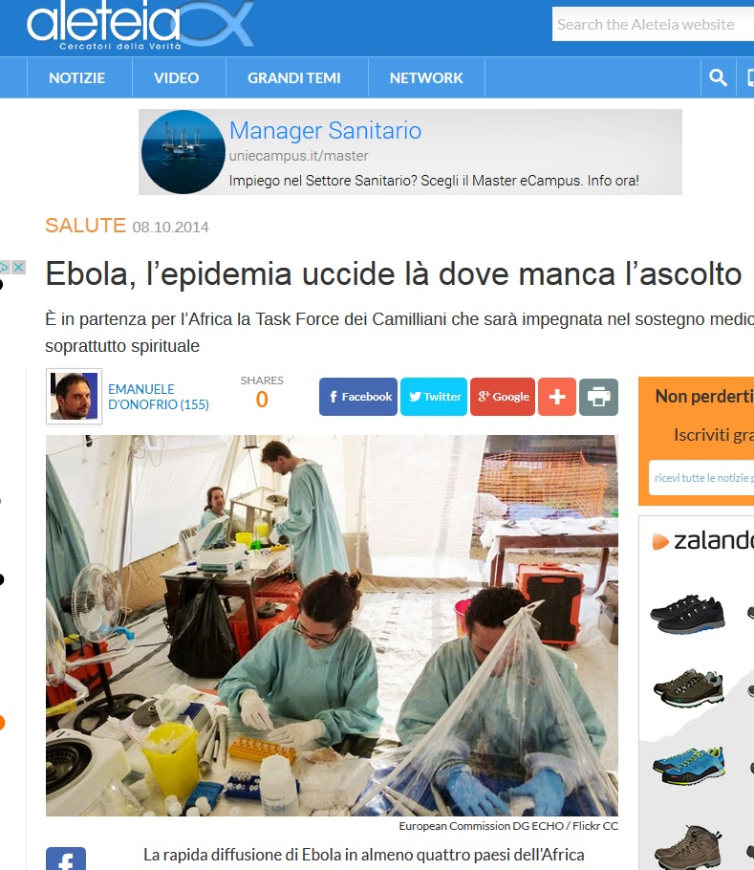Share article on Twitter

[434, 397]
